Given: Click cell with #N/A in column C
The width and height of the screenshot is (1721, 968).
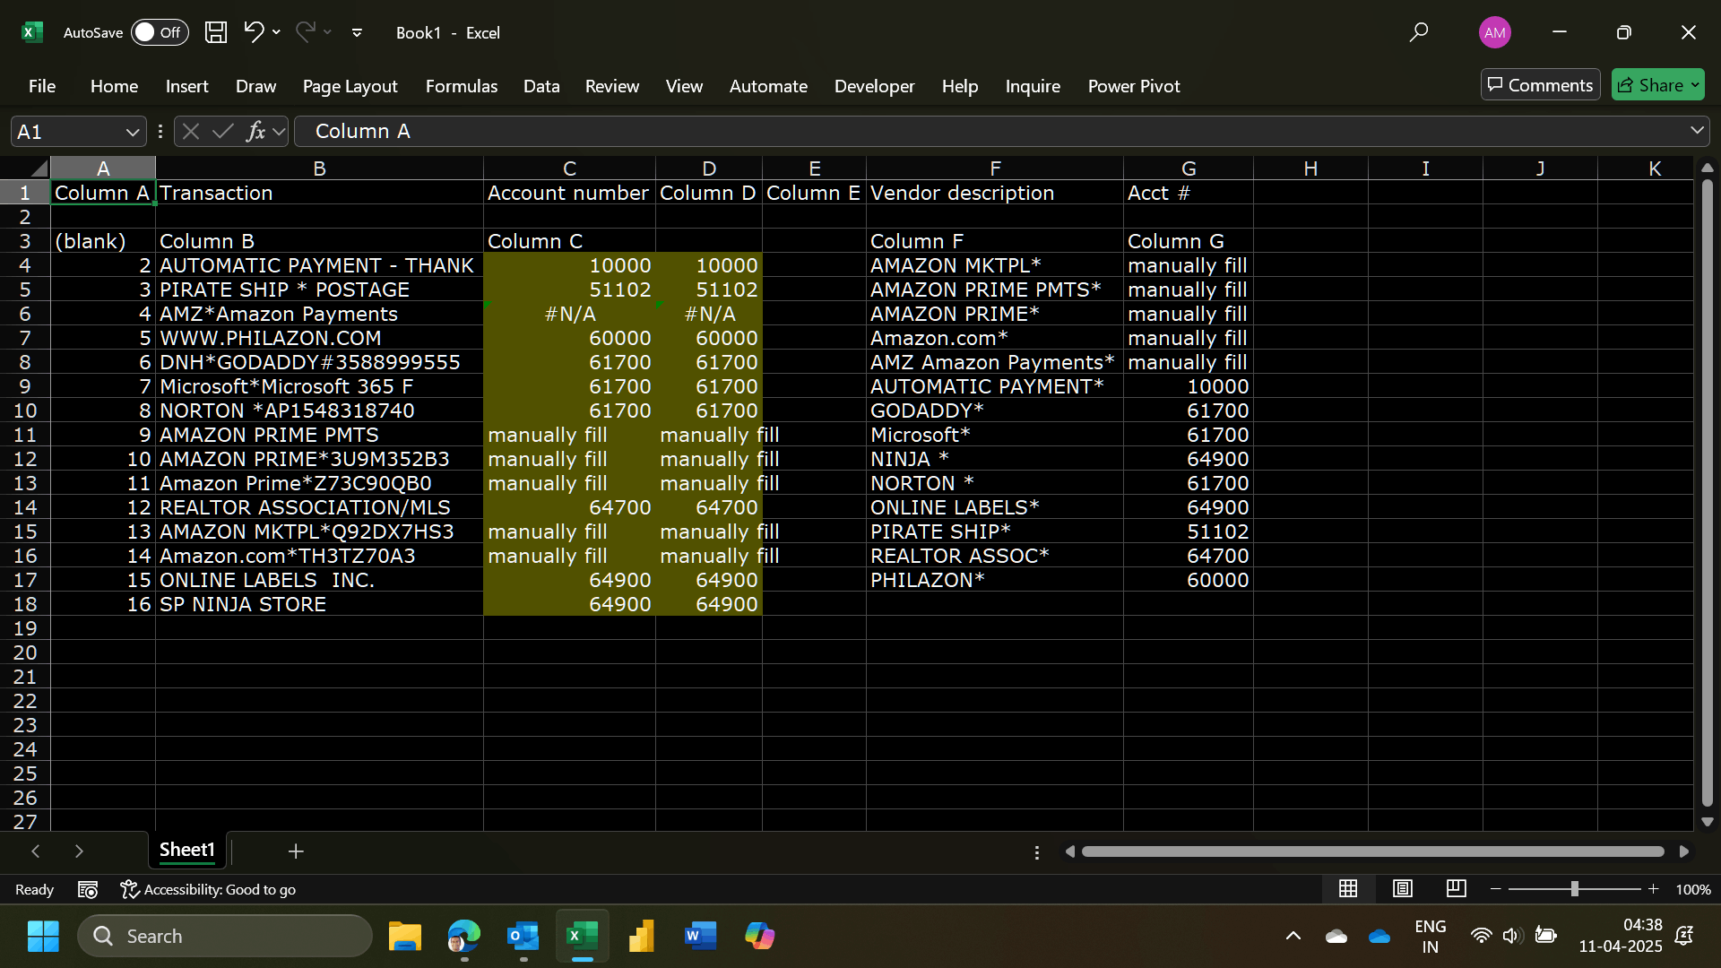Looking at the screenshot, I should coord(569,314).
